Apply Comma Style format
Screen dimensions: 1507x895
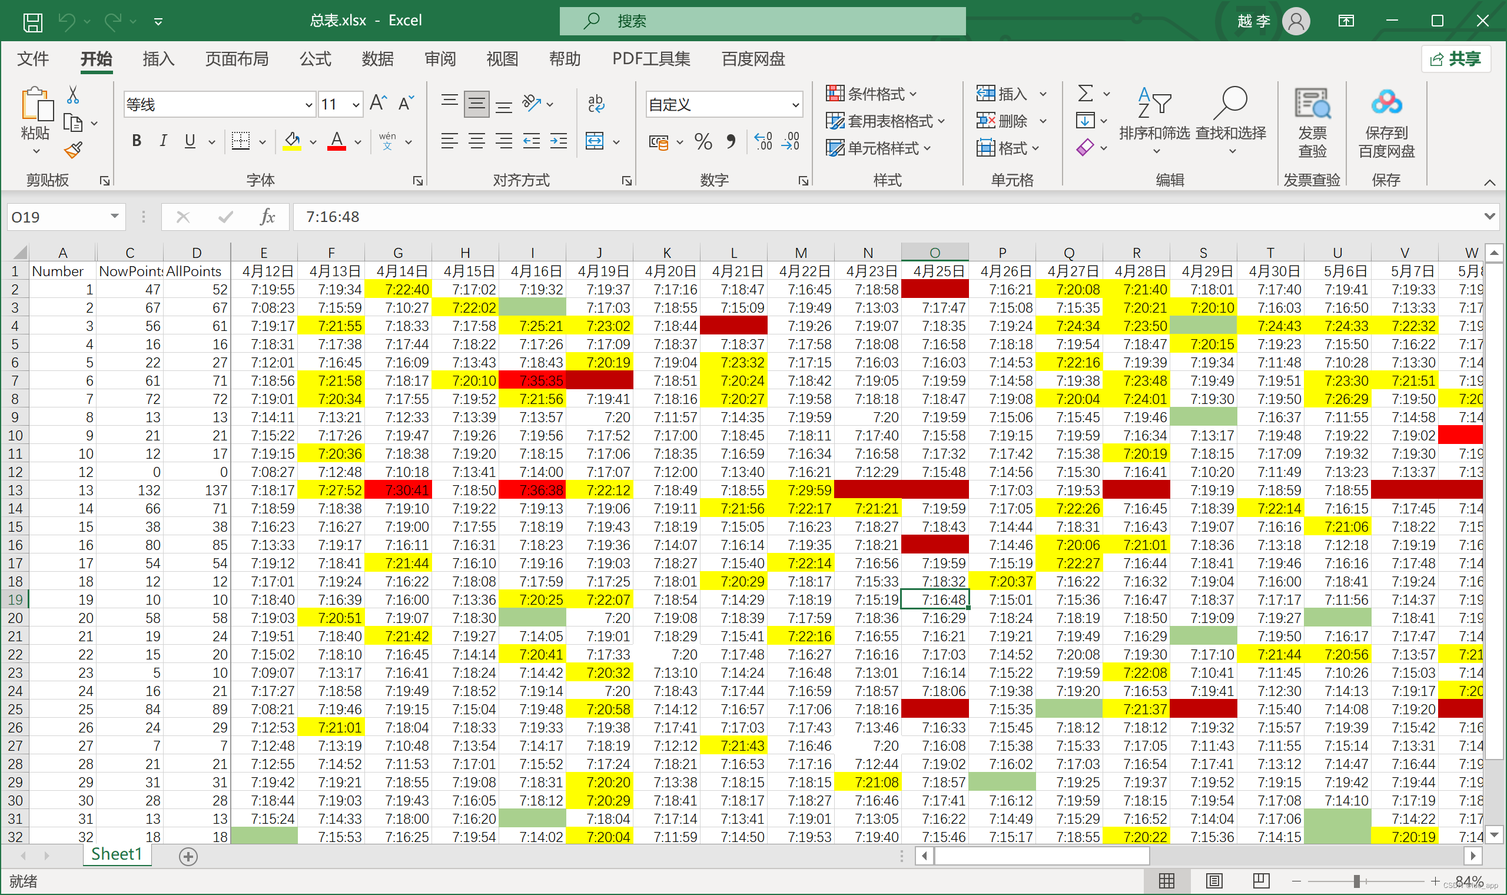pos(731,142)
